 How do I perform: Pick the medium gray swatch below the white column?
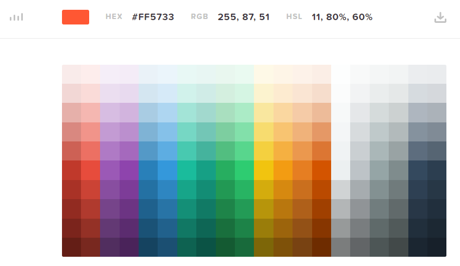(340, 247)
